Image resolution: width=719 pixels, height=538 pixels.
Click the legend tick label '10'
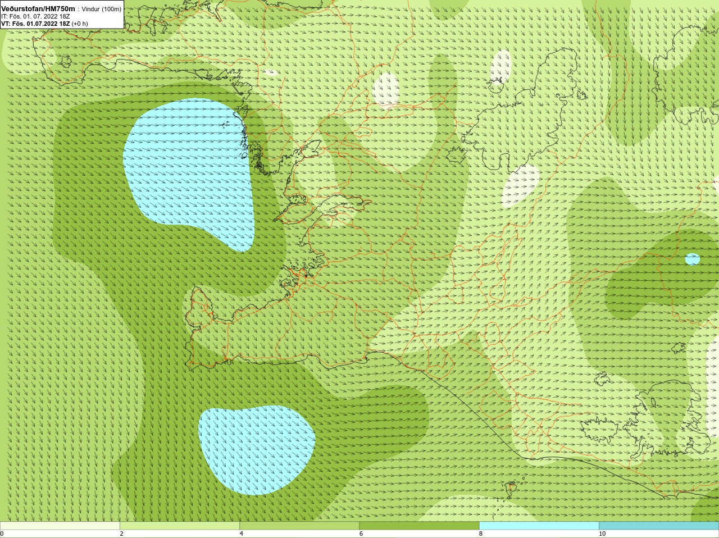(x=602, y=534)
